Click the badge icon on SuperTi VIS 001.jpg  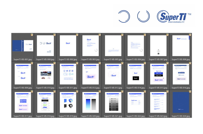pyautogui.click(x=32, y=35)
